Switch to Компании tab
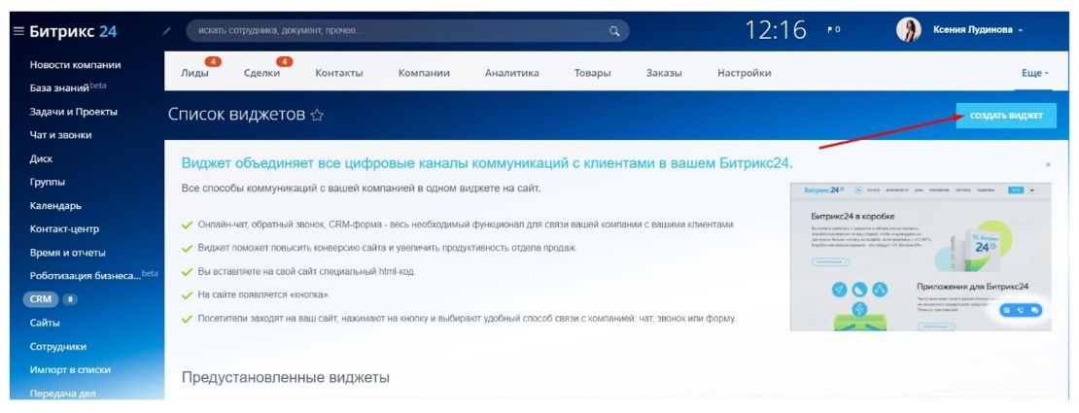This screenshot has height=413, width=1079. pyautogui.click(x=424, y=73)
